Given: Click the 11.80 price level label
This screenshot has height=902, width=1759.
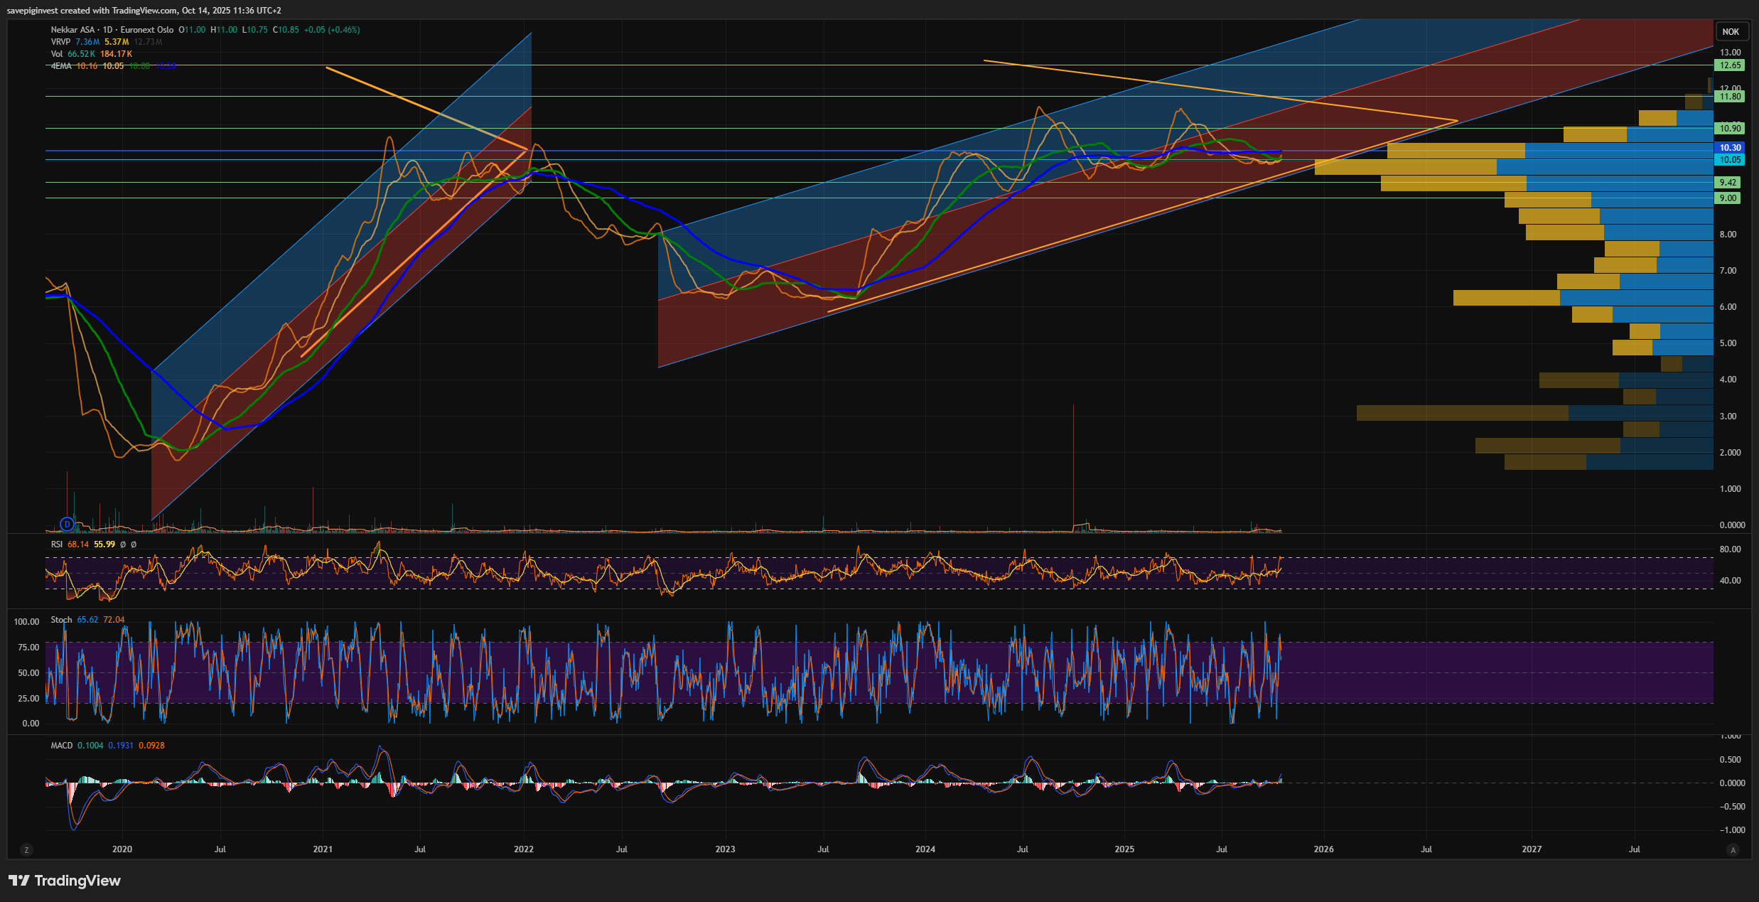Looking at the screenshot, I should [x=1729, y=97].
